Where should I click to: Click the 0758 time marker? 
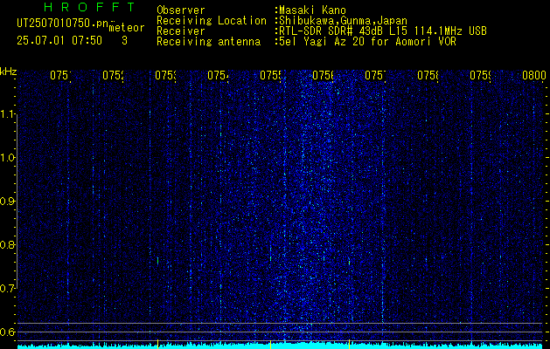(x=428, y=75)
